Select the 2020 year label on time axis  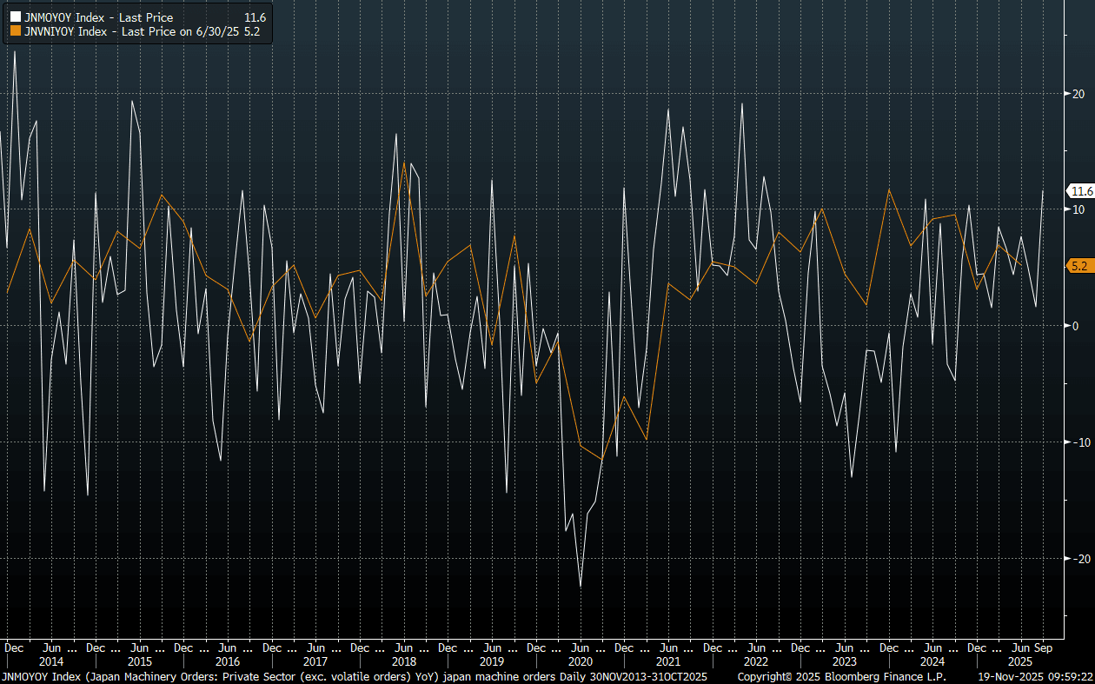pos(580,661)
